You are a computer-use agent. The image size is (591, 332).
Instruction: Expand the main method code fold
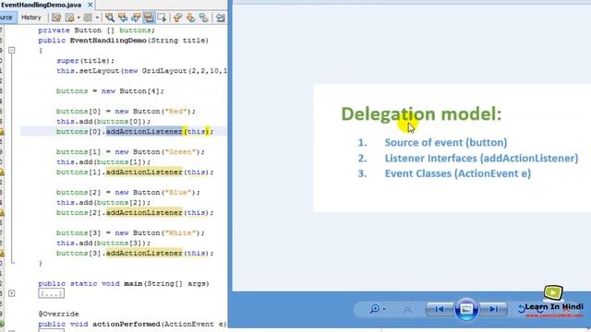(x=12, y=293)
